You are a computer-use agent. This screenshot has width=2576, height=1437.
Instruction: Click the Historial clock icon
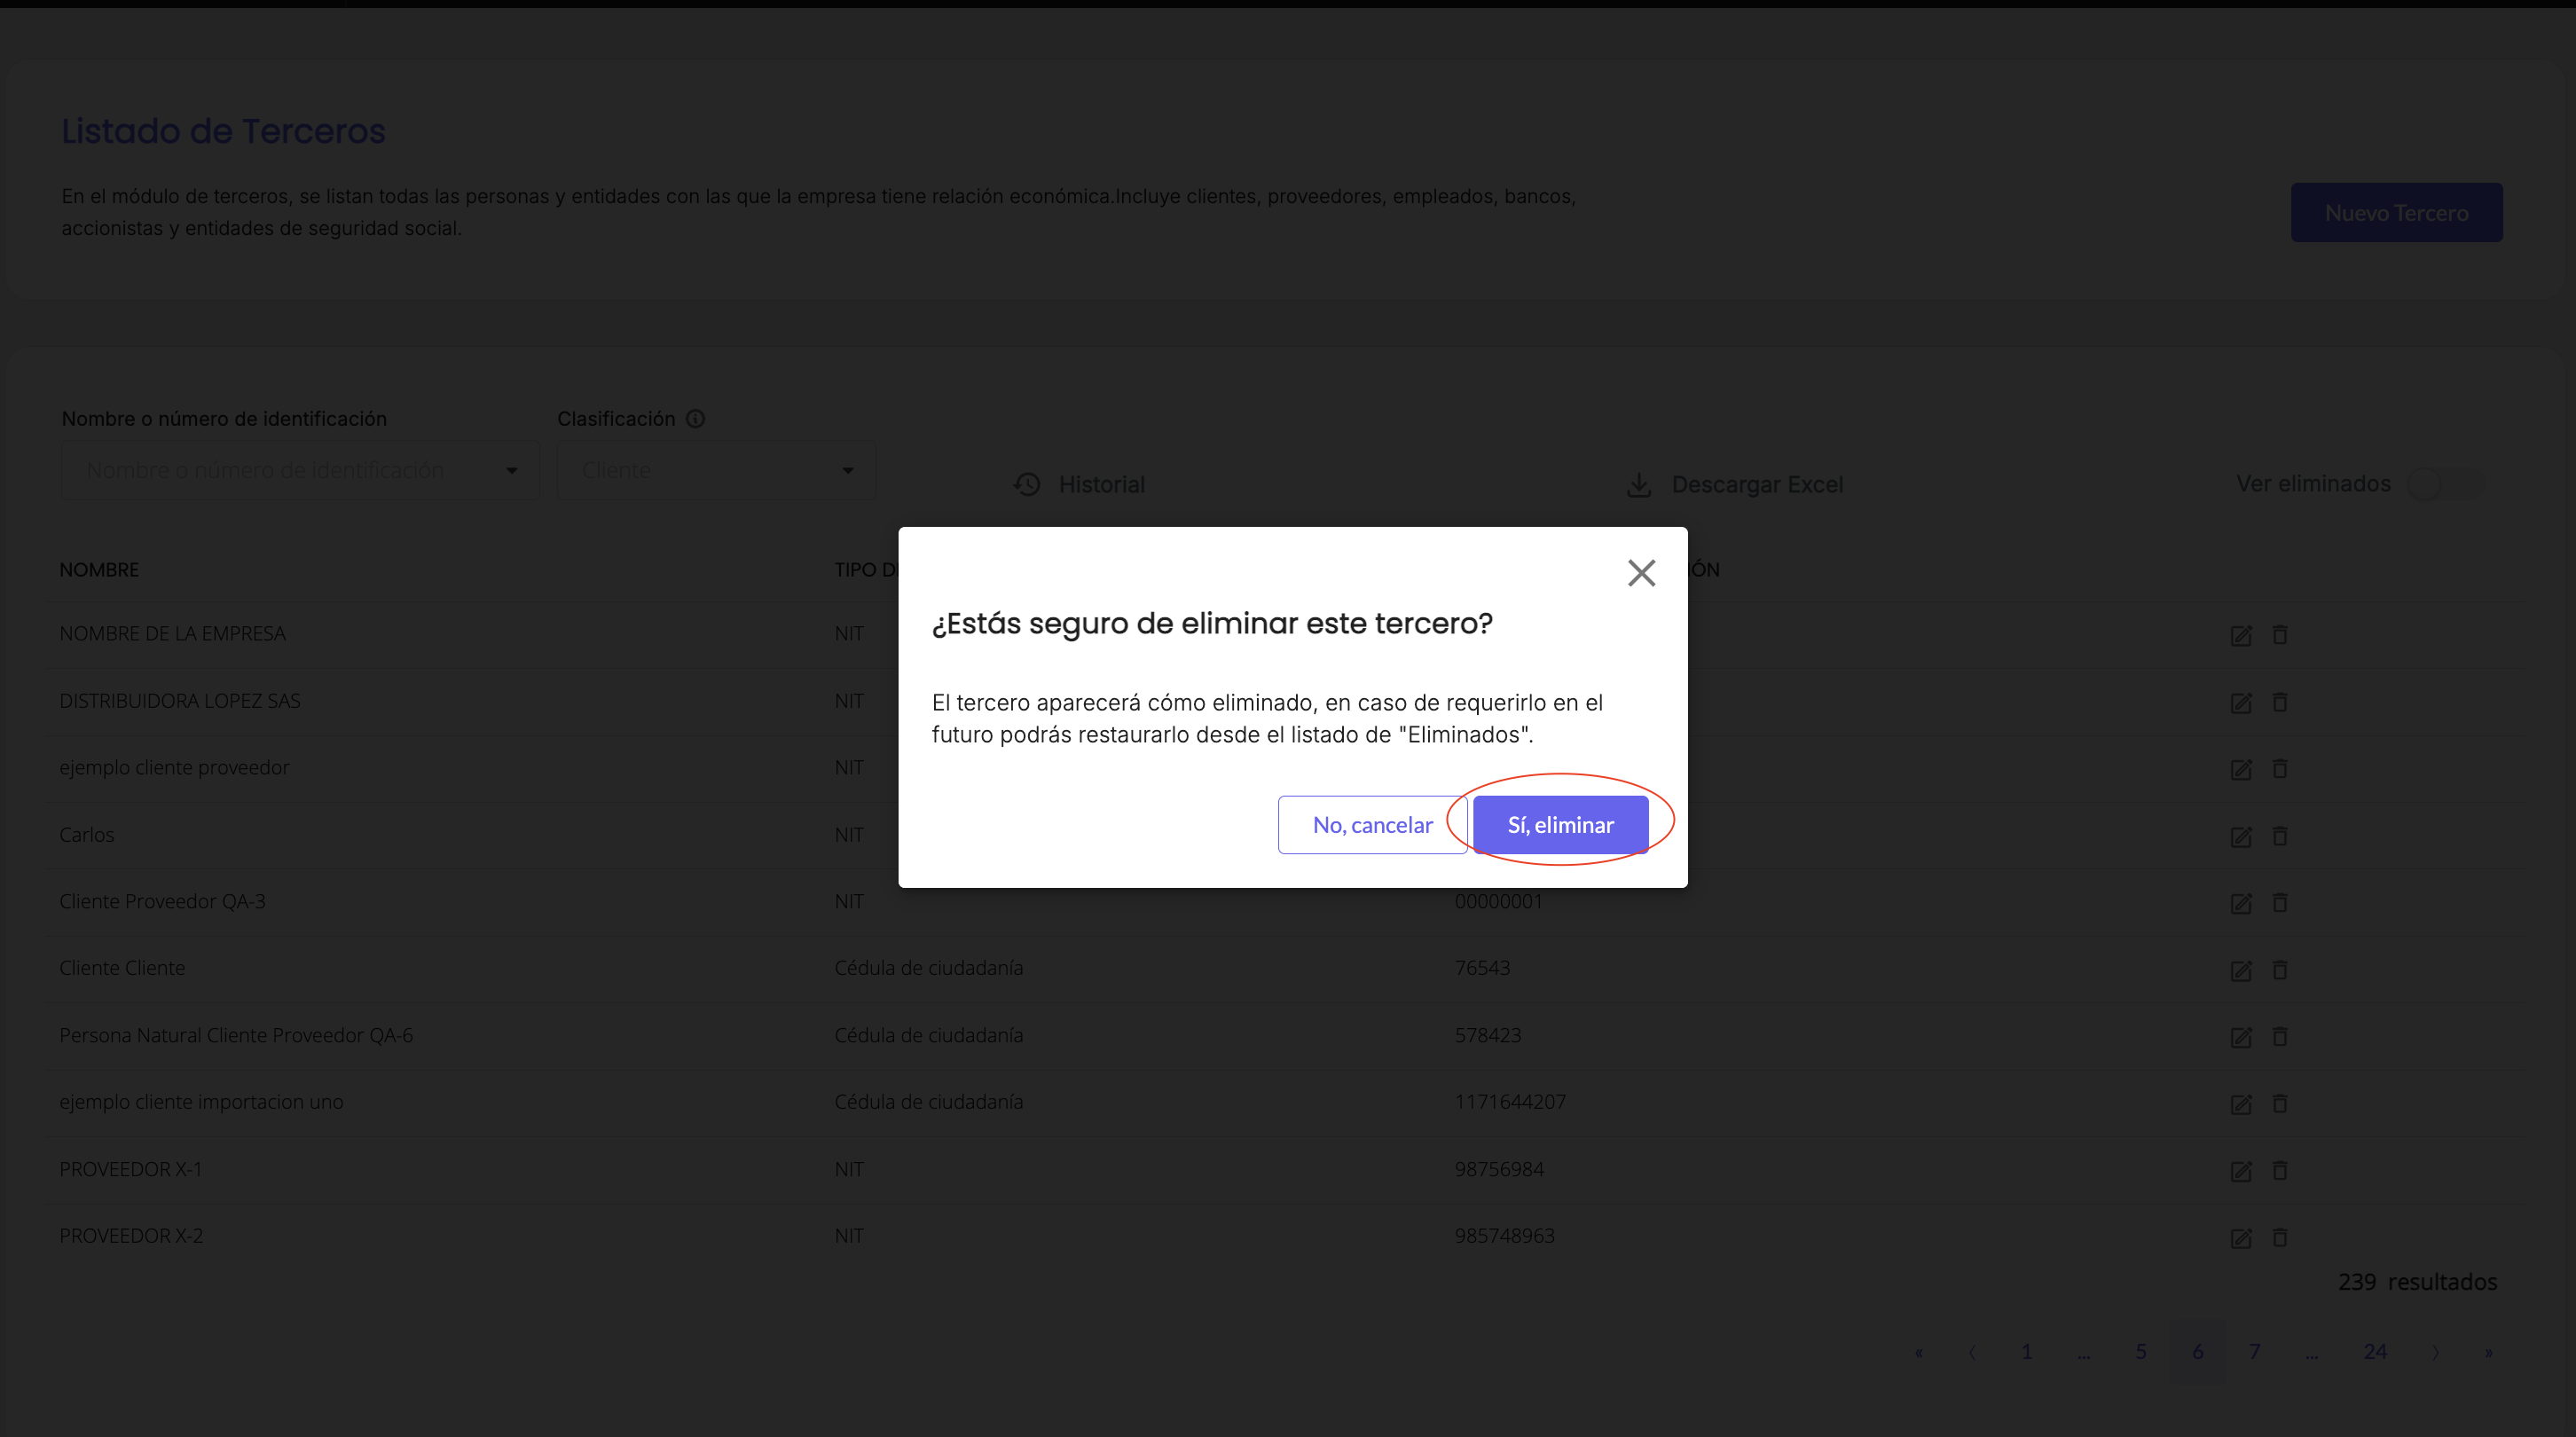tap(1027, 484)
